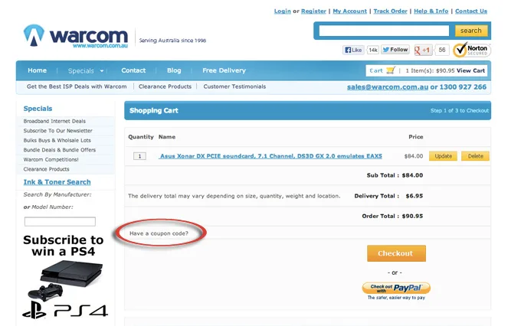Delete the Asus Xonar item from the cart
The width and height of the screenshot is (521, 326).
point(475,156)
